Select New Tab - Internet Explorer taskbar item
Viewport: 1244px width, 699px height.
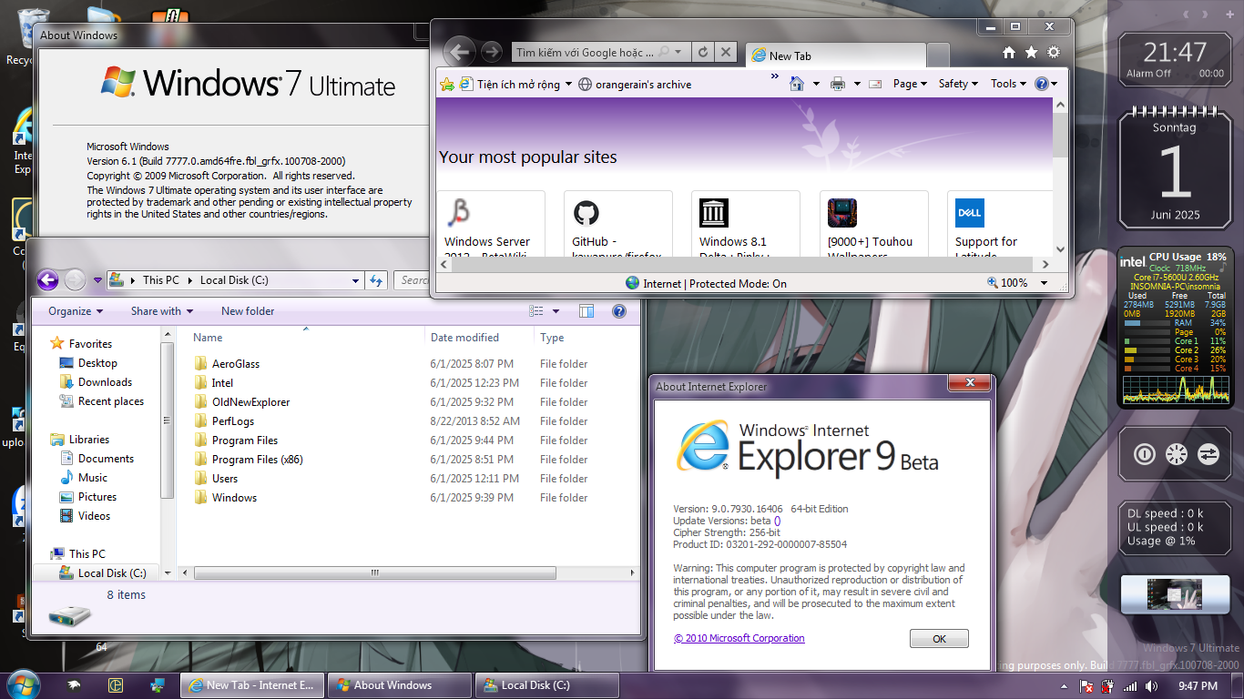251,685
